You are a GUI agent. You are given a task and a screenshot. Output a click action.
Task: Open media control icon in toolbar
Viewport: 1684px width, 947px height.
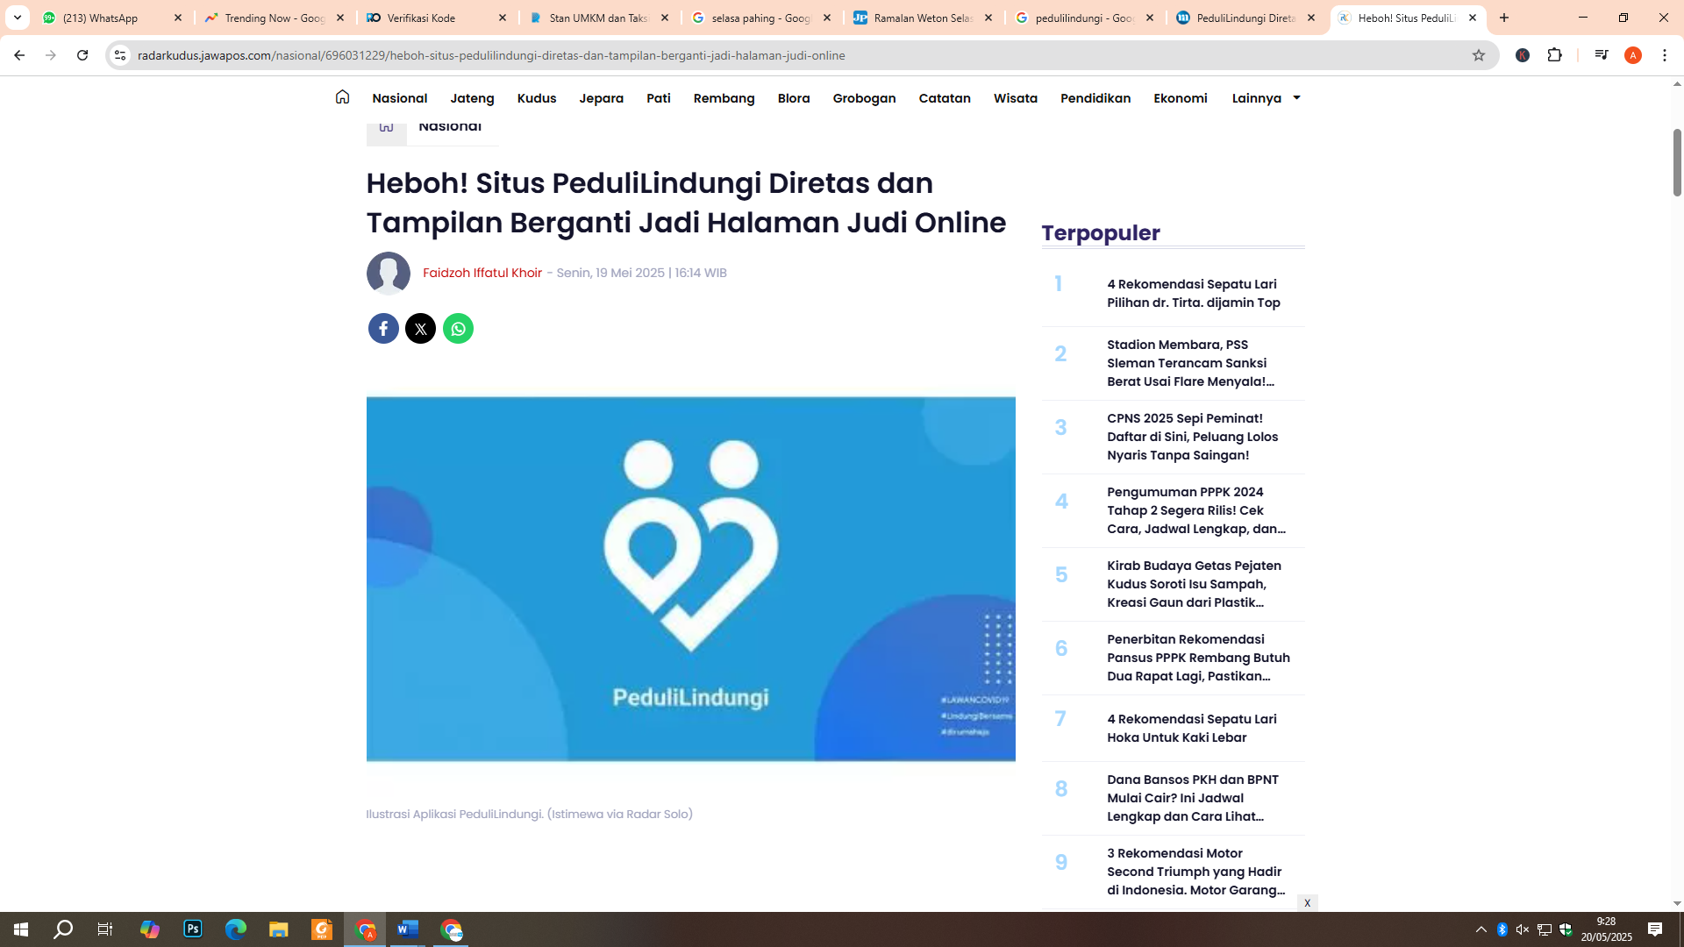1602,55
